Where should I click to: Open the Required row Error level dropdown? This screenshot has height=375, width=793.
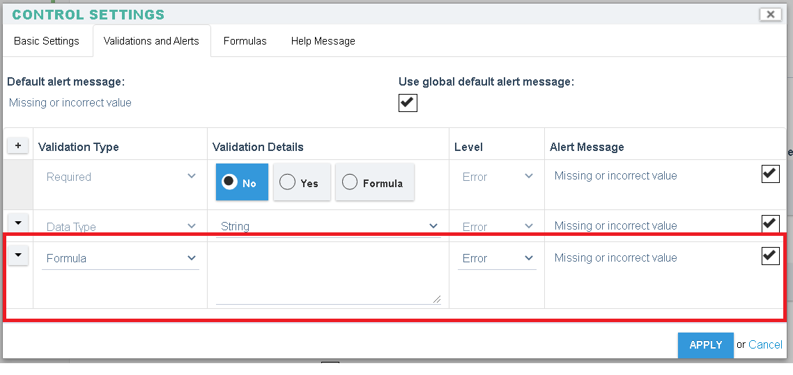click(497, 177)
